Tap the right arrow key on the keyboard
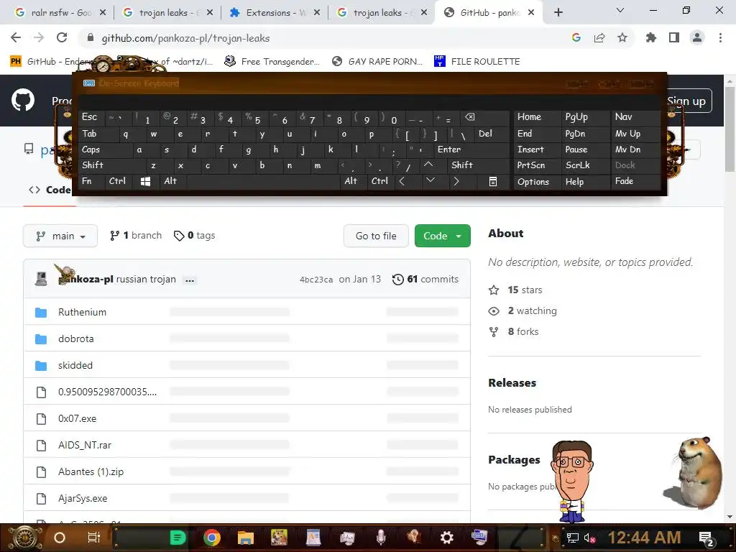Screen dimensions: 736x552 tap(456, 181)
